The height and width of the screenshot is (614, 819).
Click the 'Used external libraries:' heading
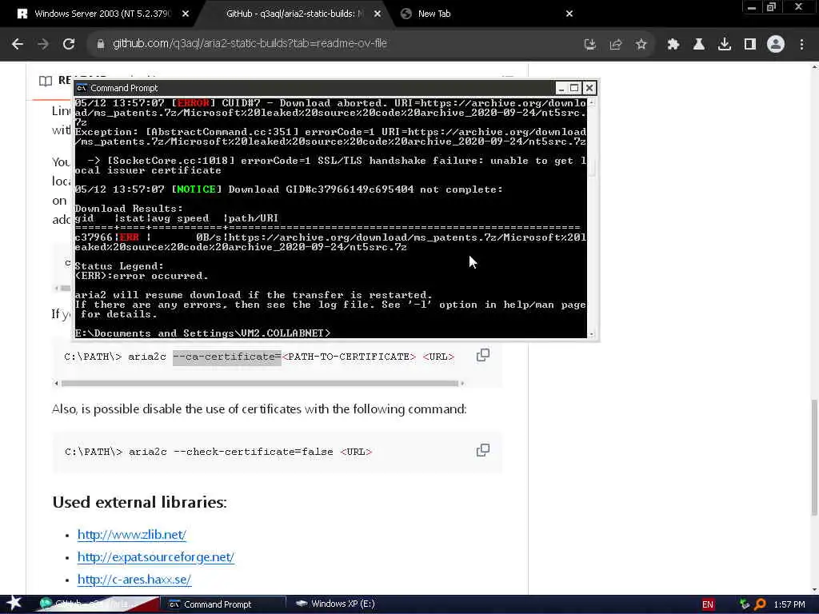[139, 502]
